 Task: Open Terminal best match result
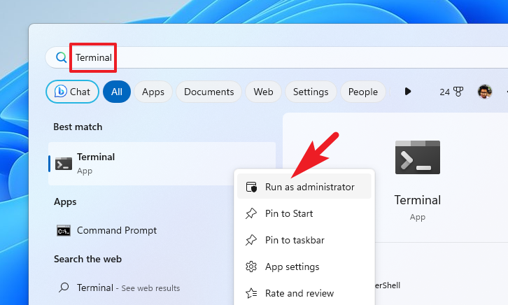[x=162, y=164]
